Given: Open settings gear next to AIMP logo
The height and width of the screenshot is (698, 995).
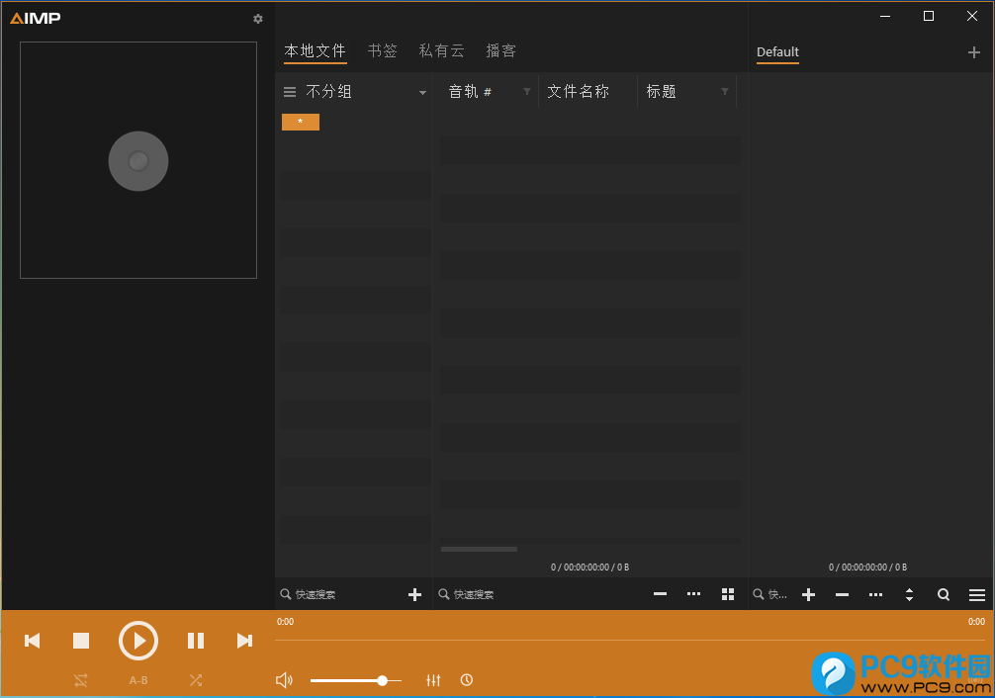Looking at the screenshot, I should 258,19.
